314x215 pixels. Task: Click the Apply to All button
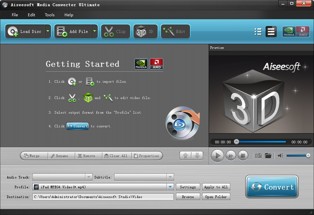pyautogui.click(x=216, y=187)
